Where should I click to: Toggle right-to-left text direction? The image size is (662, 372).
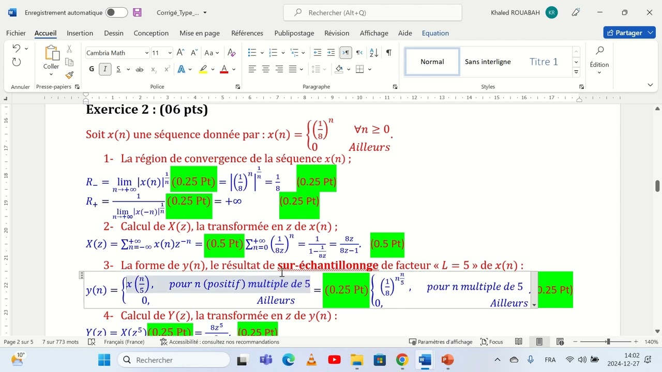(359, 53)
